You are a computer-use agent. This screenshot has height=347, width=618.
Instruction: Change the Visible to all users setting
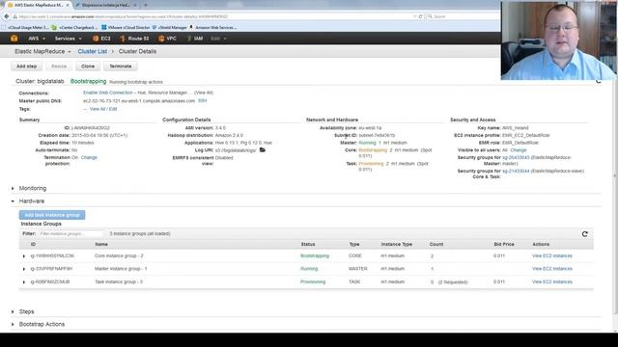[518, 150]
